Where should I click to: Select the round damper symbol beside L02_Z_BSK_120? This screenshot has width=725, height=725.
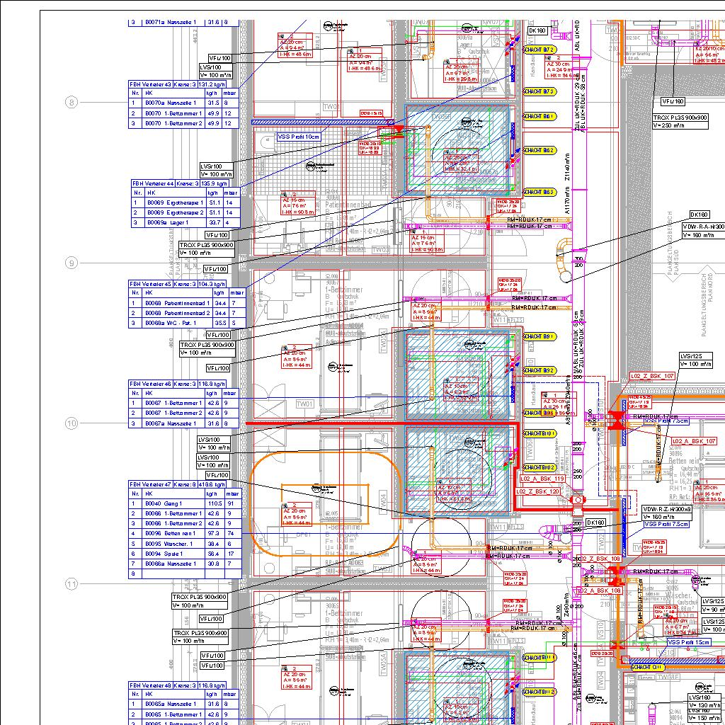pyautogui.click(x=578, y=500)
